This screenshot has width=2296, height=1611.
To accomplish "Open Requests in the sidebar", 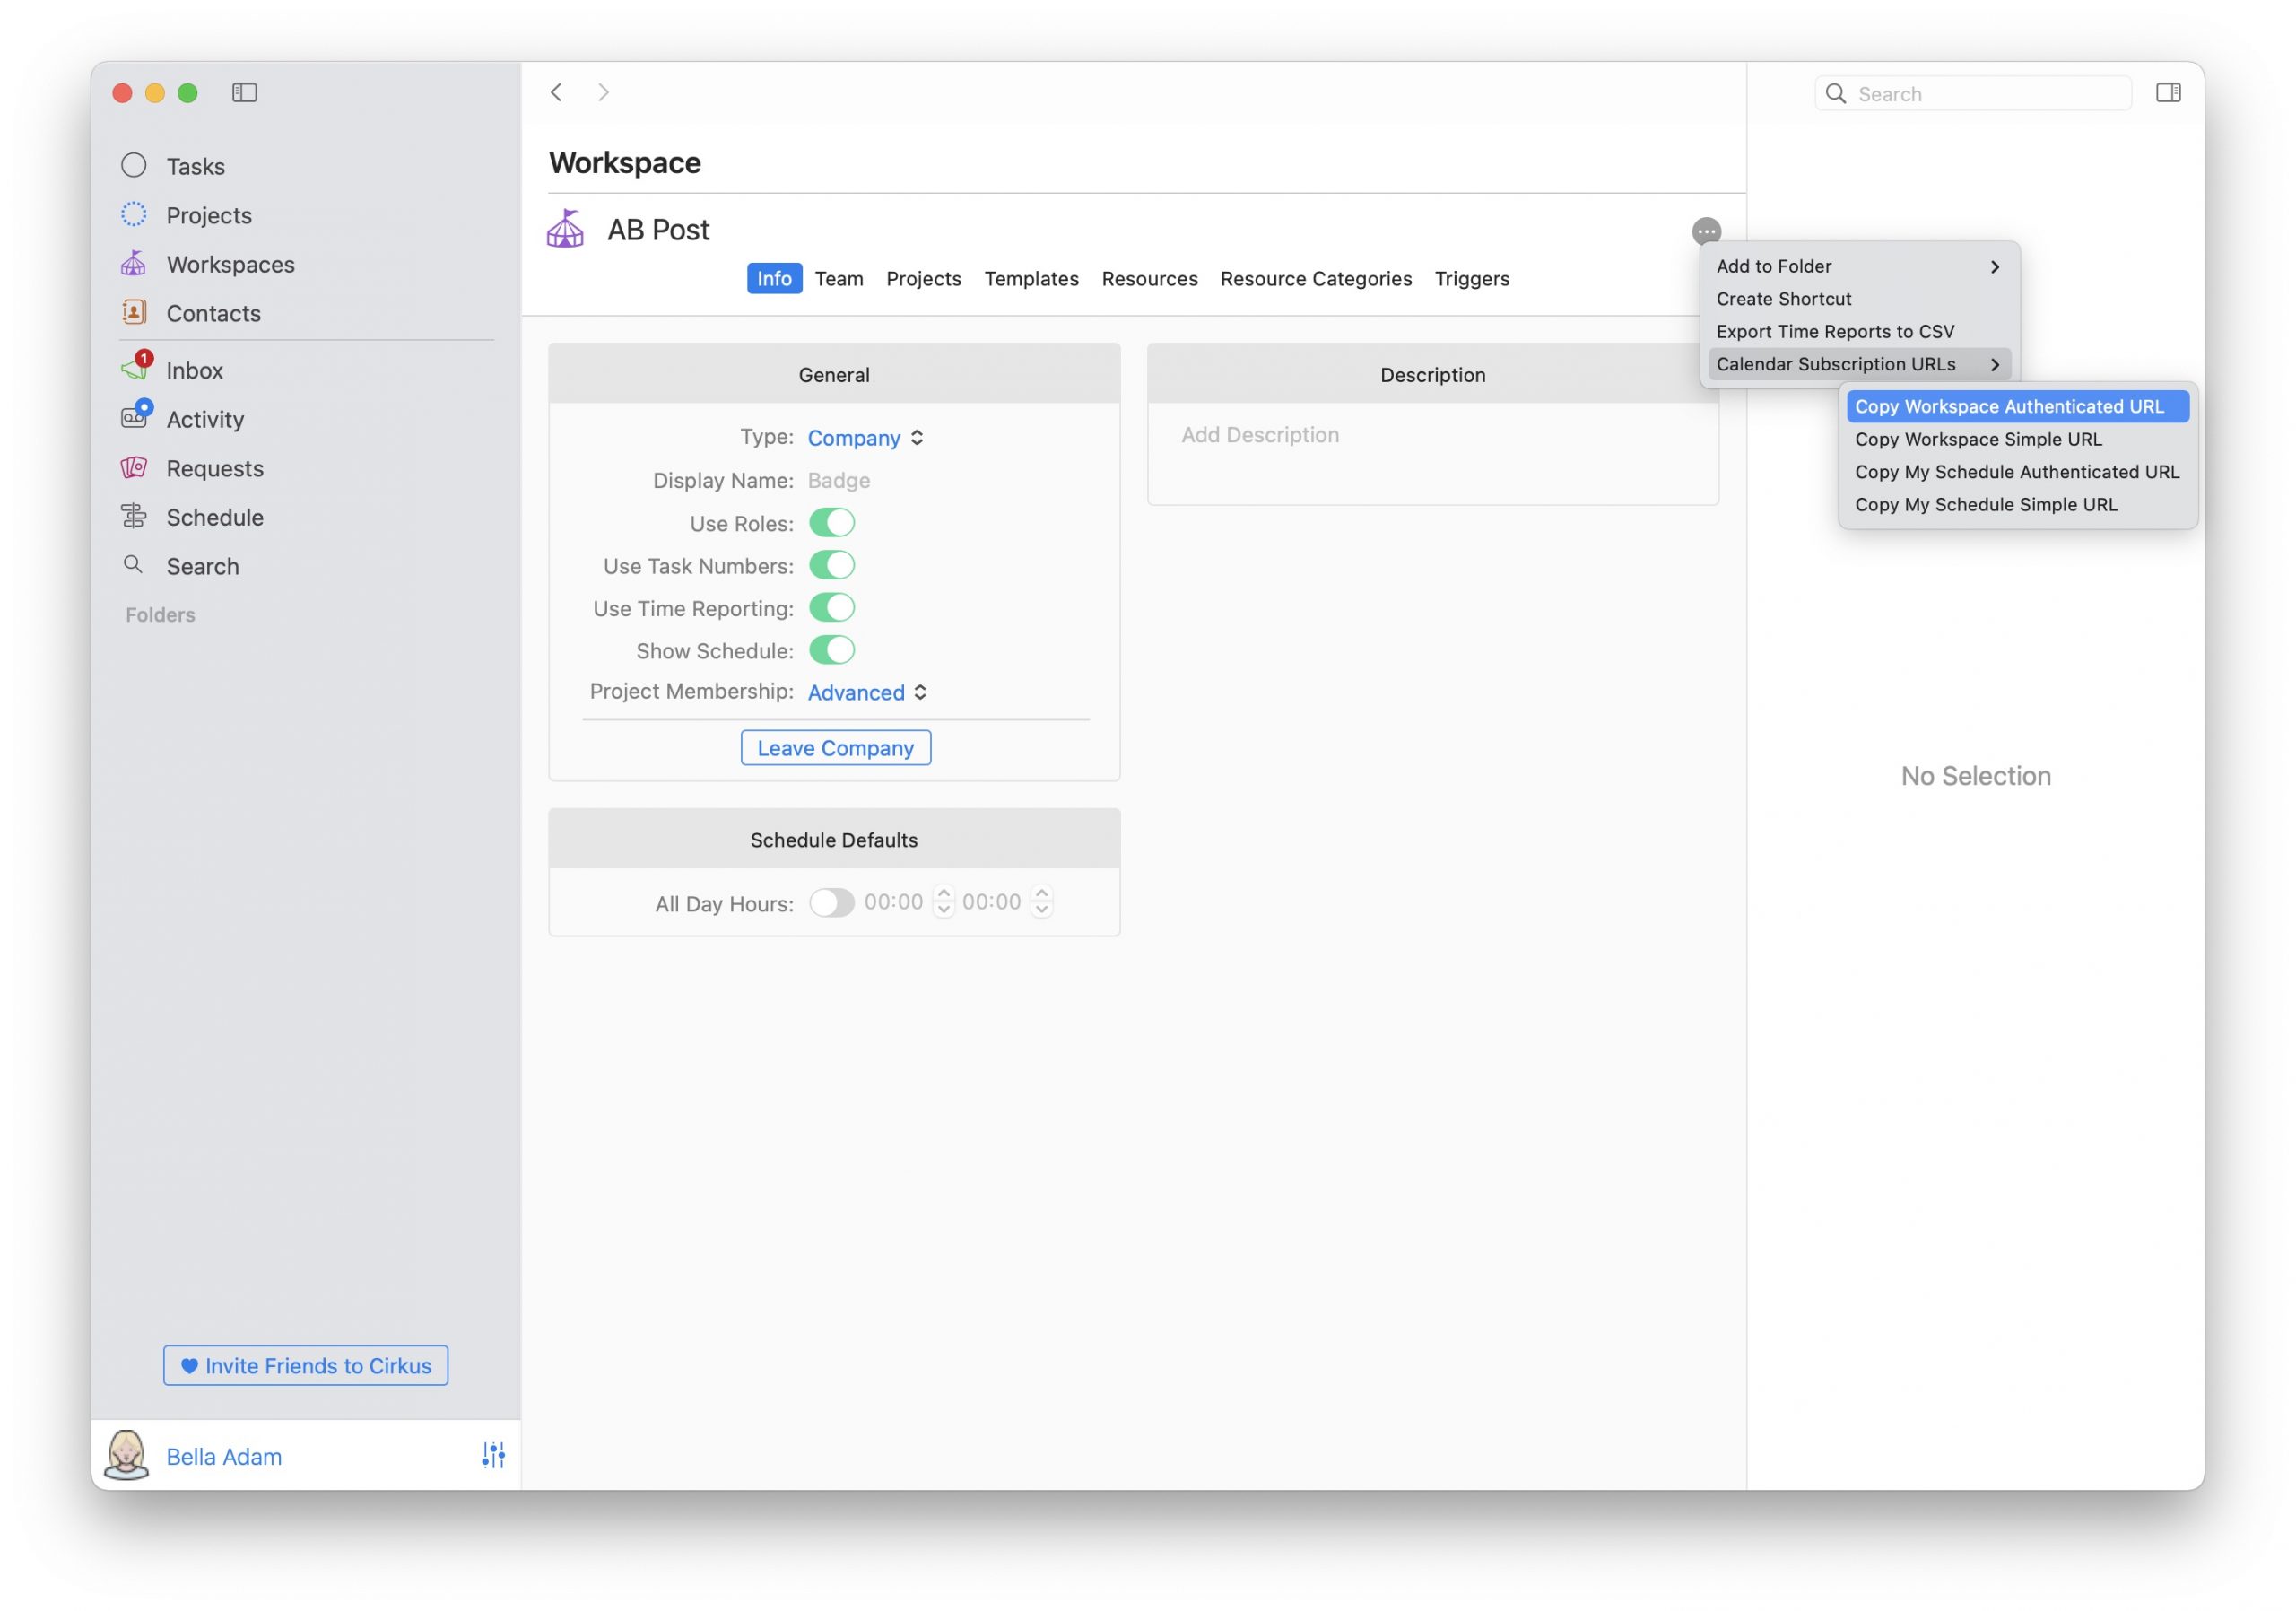I will point(214,468).
